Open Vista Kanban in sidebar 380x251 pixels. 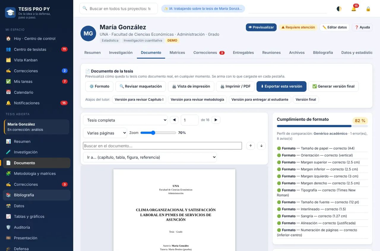pos(37,60)
